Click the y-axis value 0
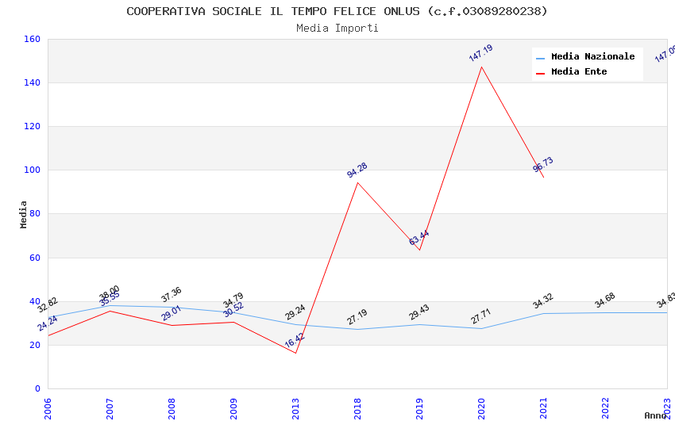This screenshot has width=675, height=436. [37, 388]
